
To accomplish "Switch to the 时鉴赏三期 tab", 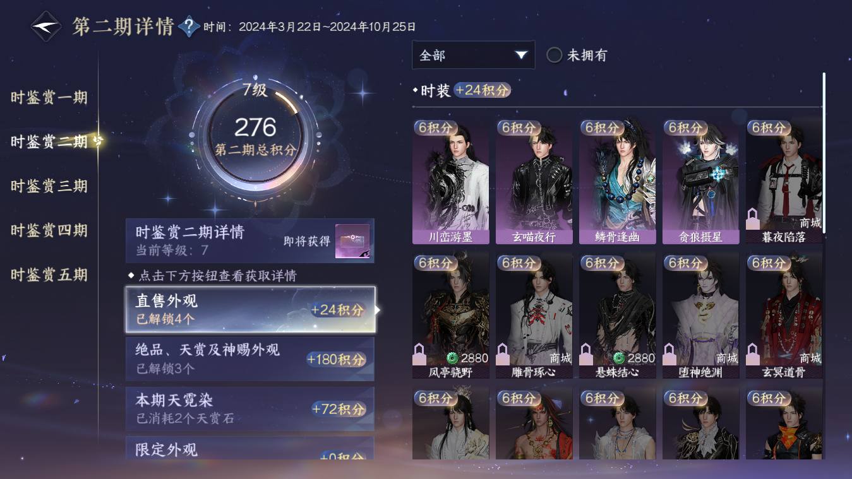I will point(49,186).
